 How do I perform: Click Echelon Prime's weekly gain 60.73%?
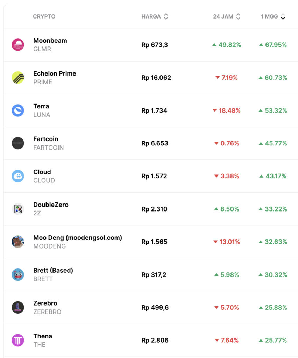[x=276, y=78]
